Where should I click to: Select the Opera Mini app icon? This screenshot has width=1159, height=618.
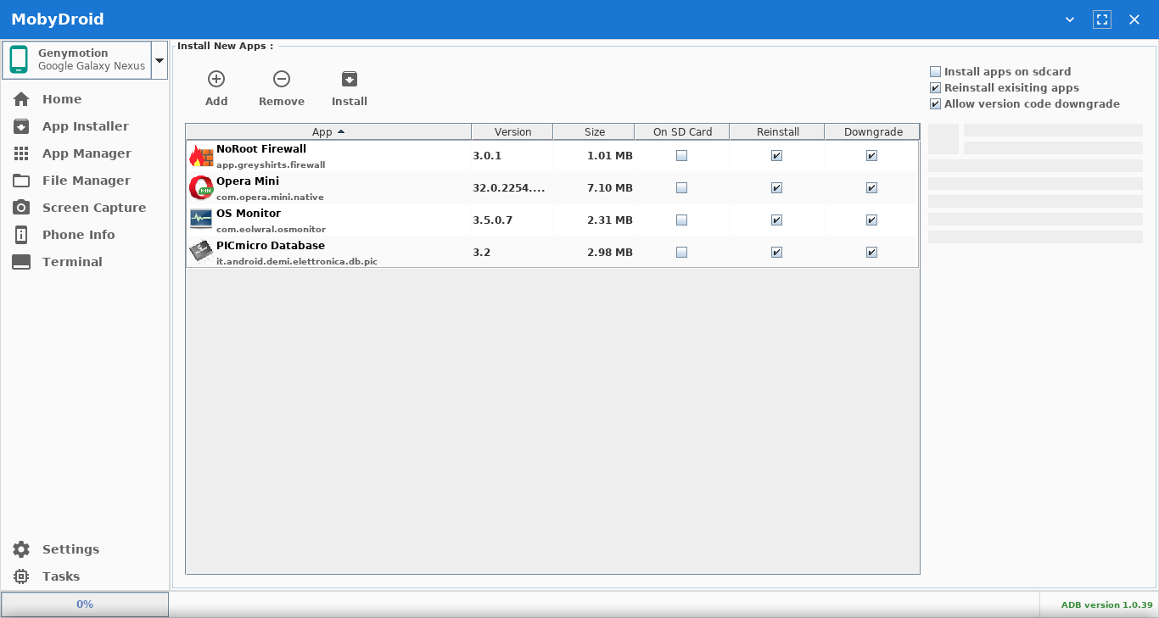[x=201, y=188]
